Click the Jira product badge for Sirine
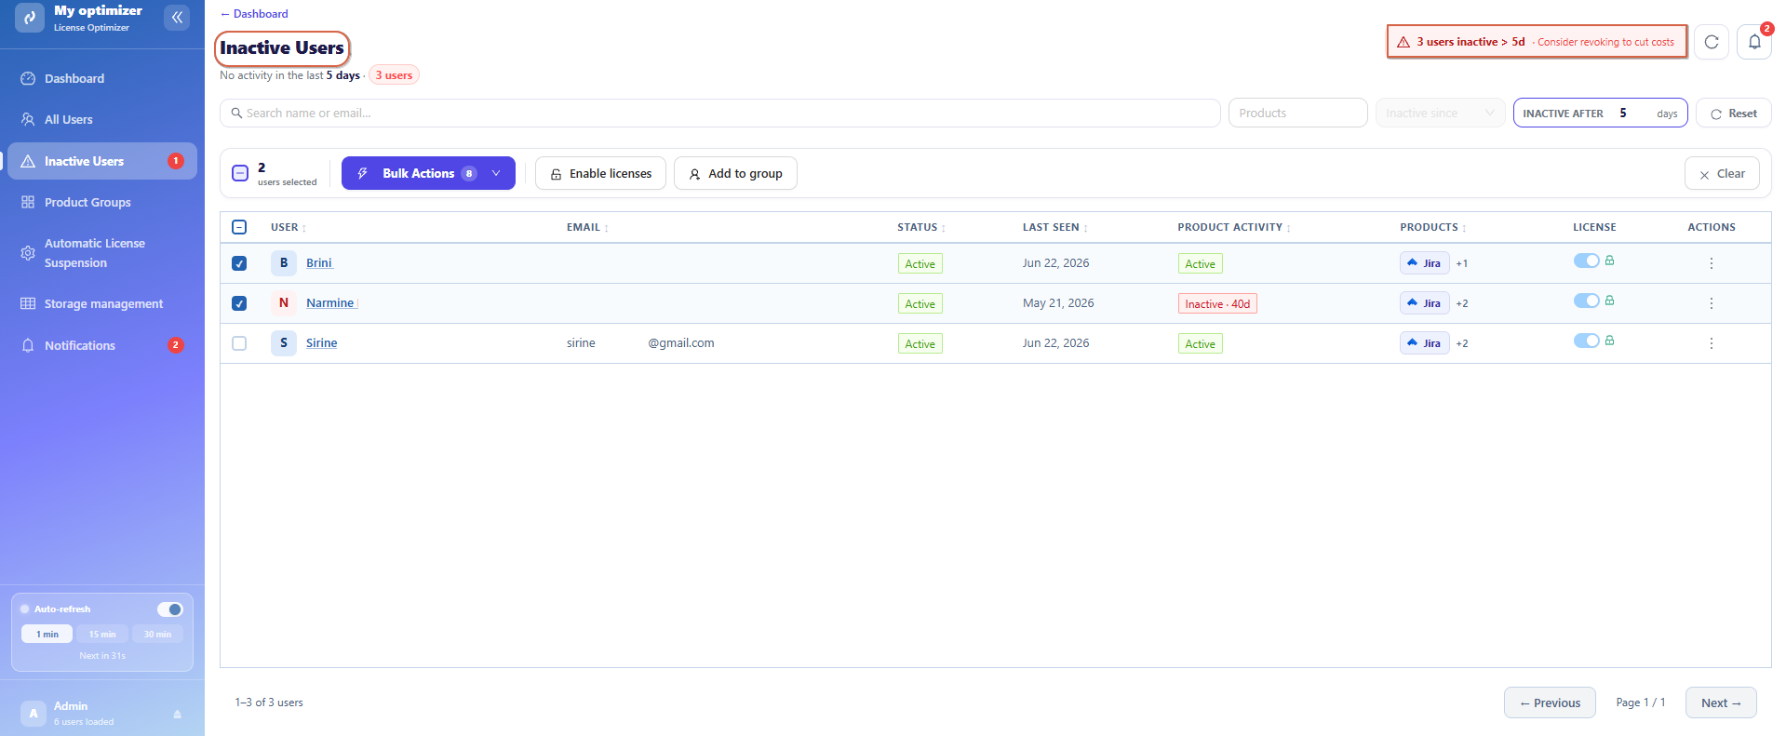Screen dimensions: 1786x736 (1424, 343)
